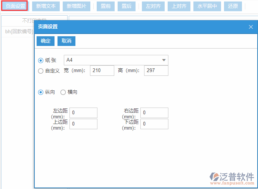The image size is (258, 189).
Task: Click the 还原 restore button
Action: pos(233,6)
